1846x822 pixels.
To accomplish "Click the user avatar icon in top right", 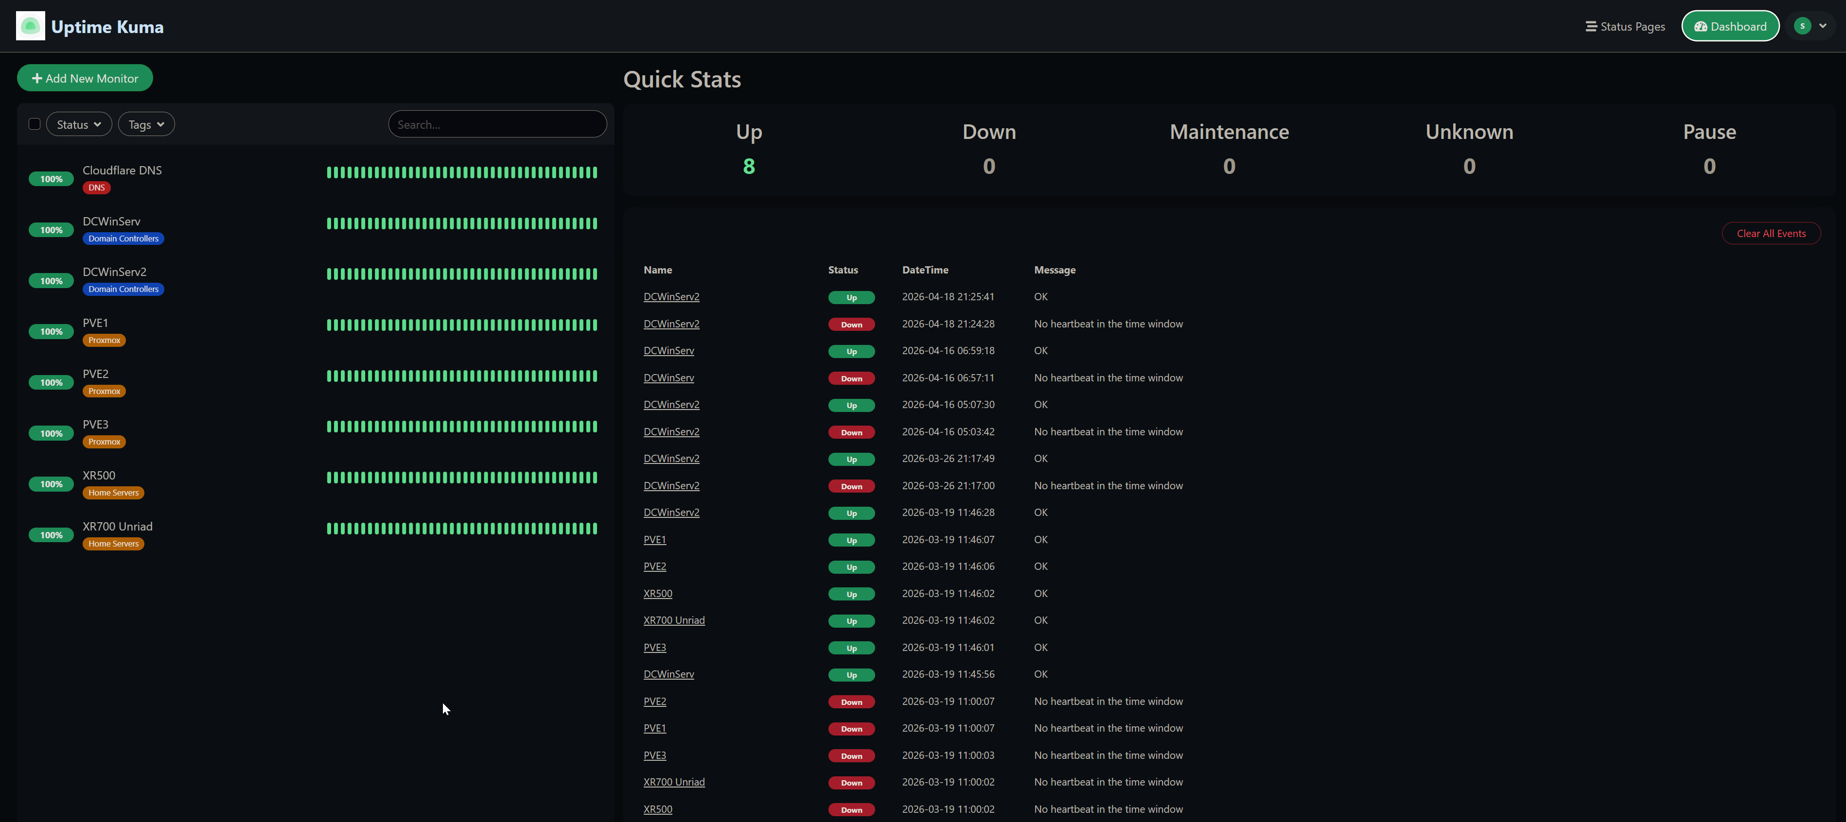I will tap(1802, 25).
